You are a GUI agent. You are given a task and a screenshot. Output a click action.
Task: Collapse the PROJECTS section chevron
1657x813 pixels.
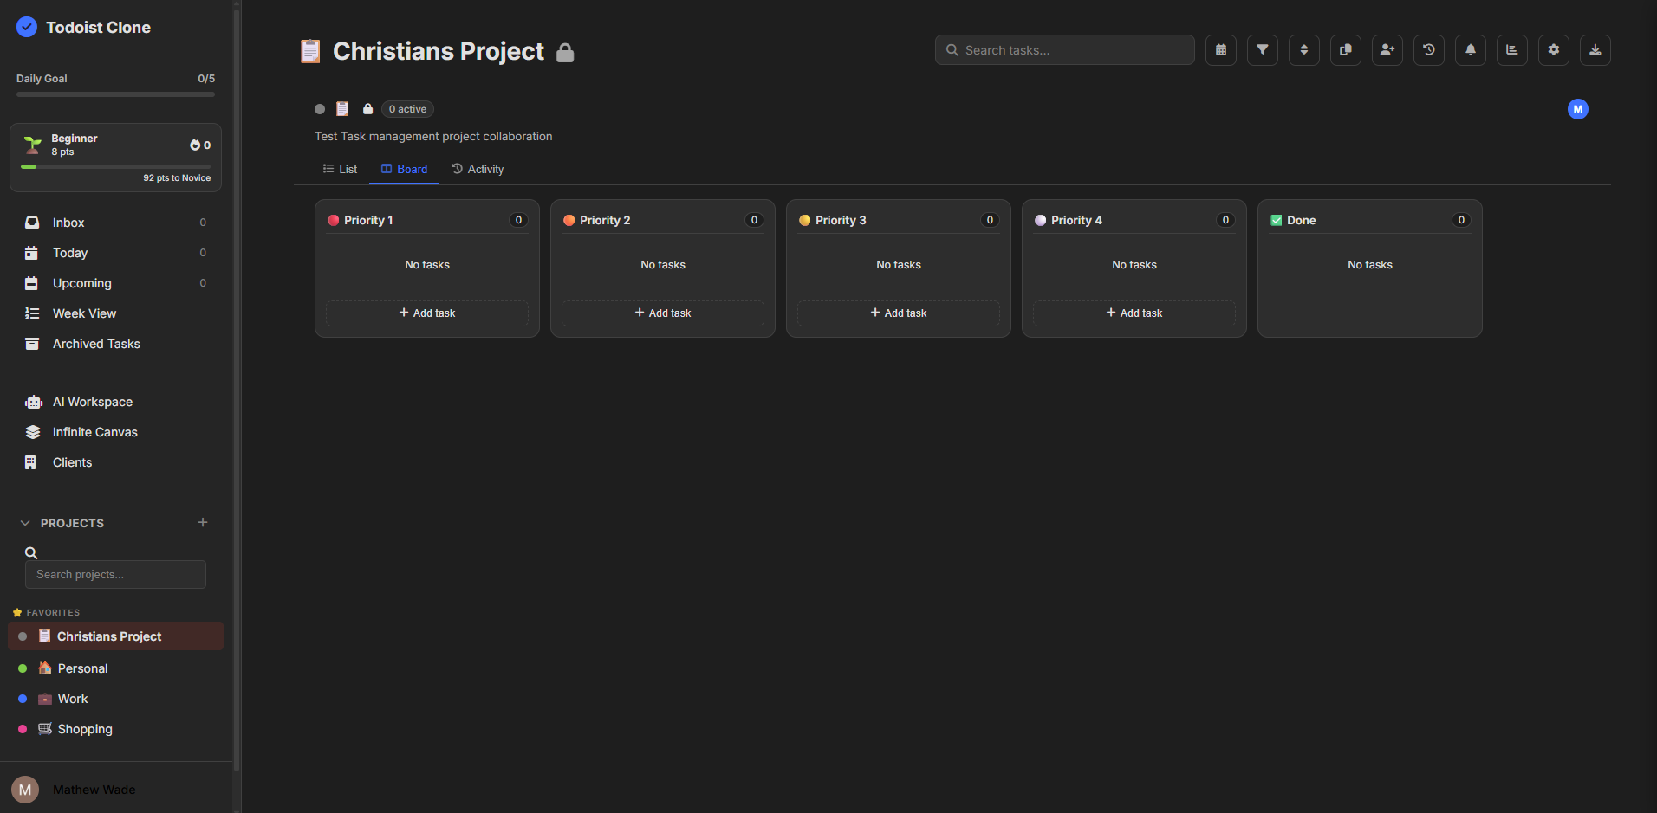click(x=24, y=522)
